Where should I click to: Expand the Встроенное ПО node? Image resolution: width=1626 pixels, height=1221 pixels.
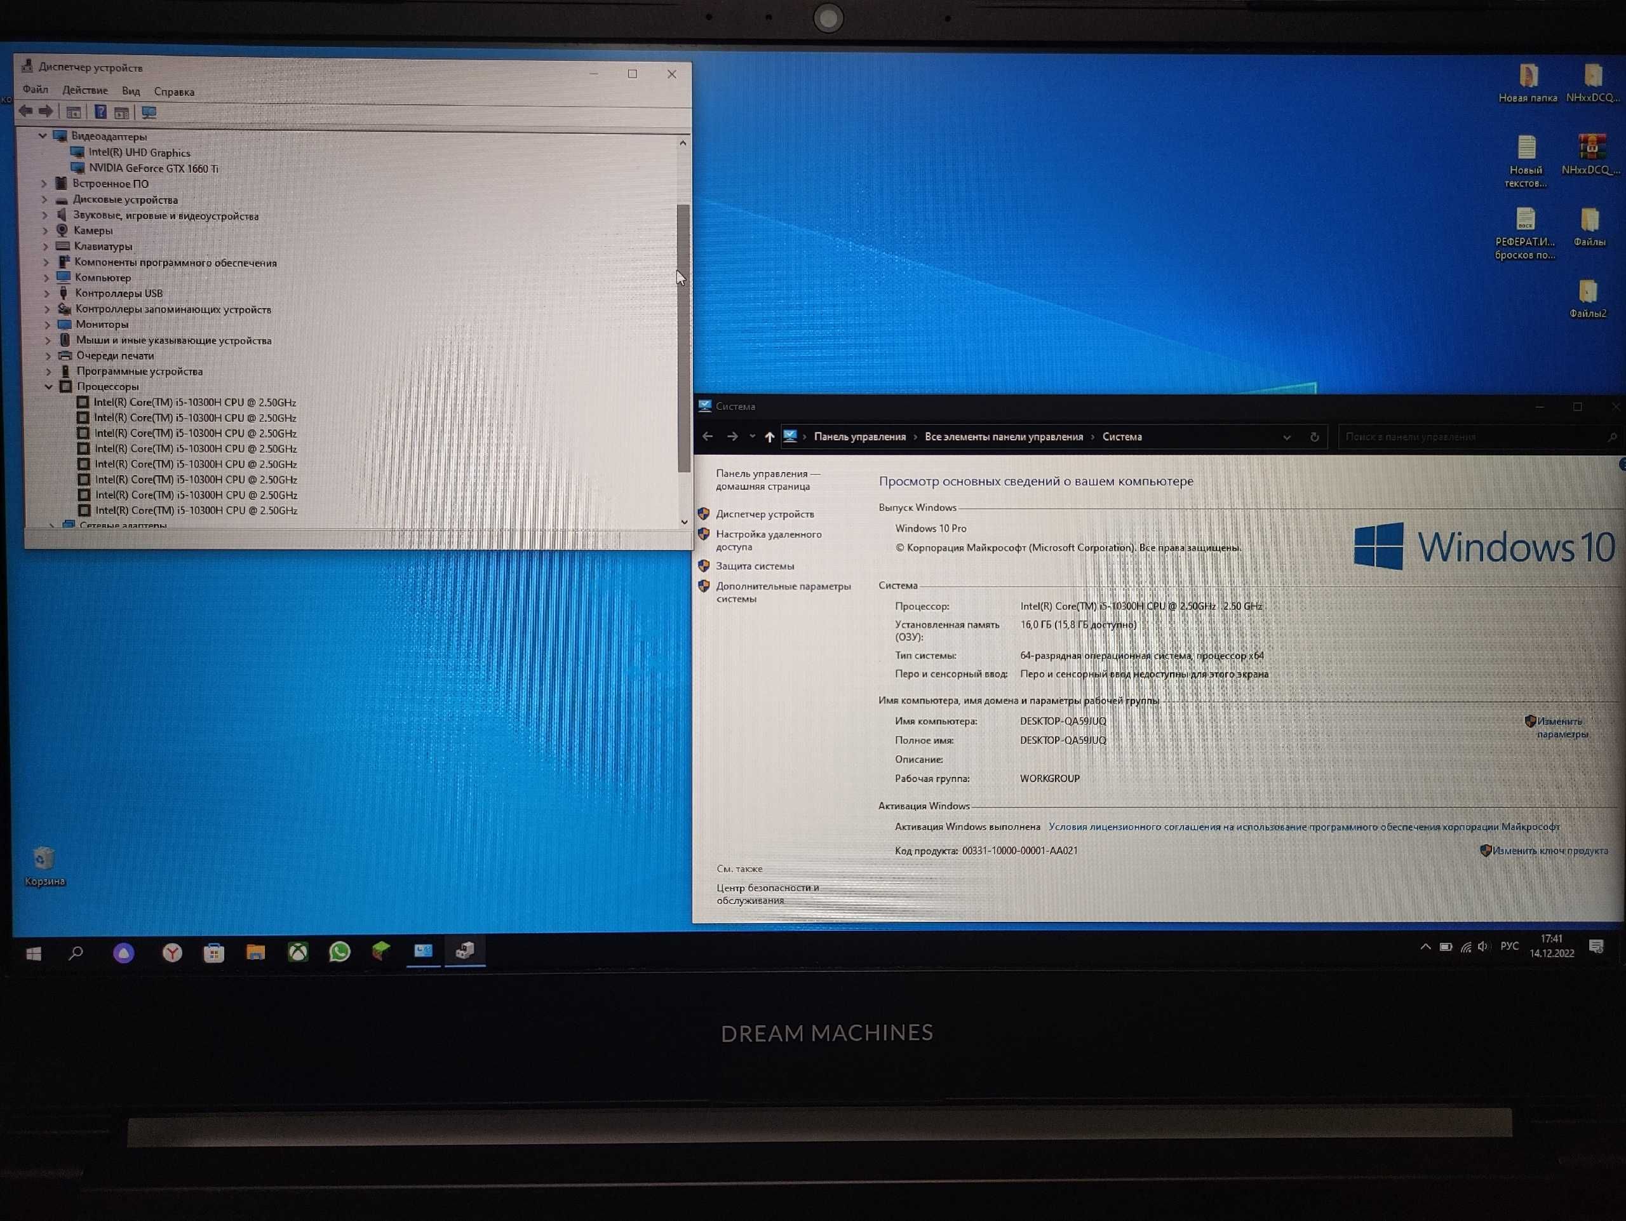pos(44,184)
